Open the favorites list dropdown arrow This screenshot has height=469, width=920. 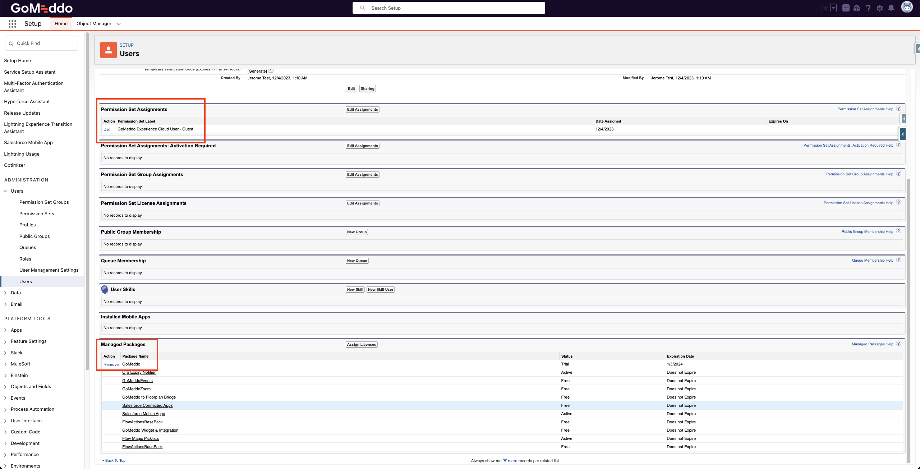point(833,8)
